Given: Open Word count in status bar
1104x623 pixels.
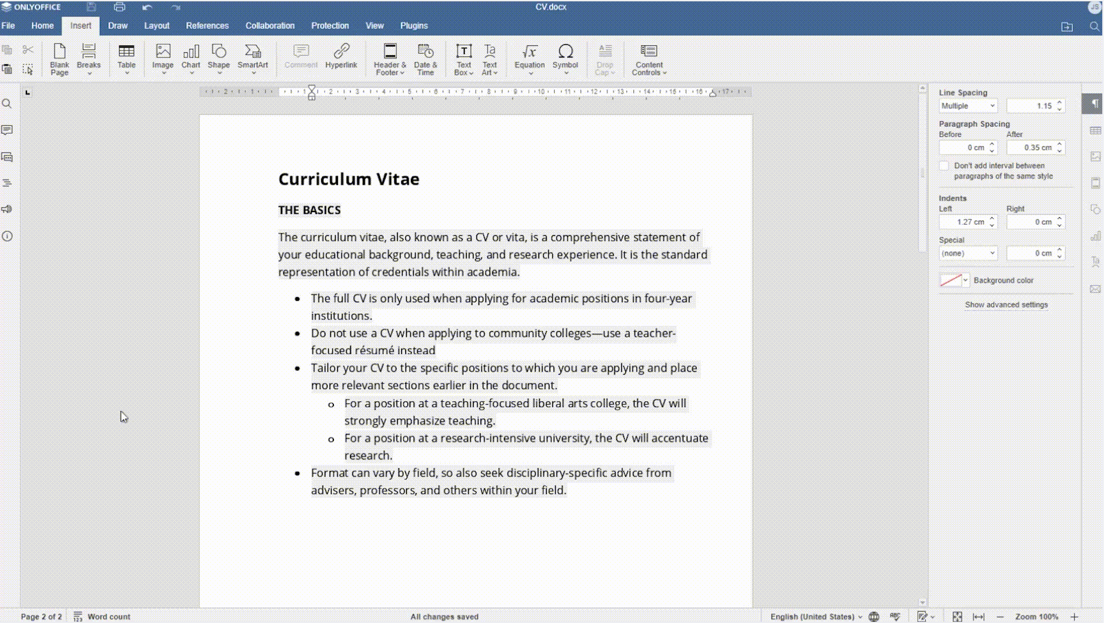Looking at the screenshot, I should (102, 616).
